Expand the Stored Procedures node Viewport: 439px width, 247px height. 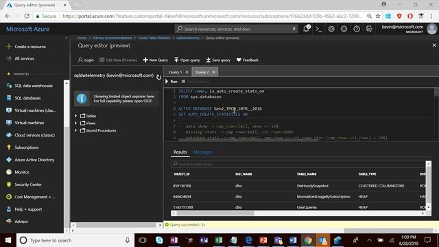pos(76,130)
